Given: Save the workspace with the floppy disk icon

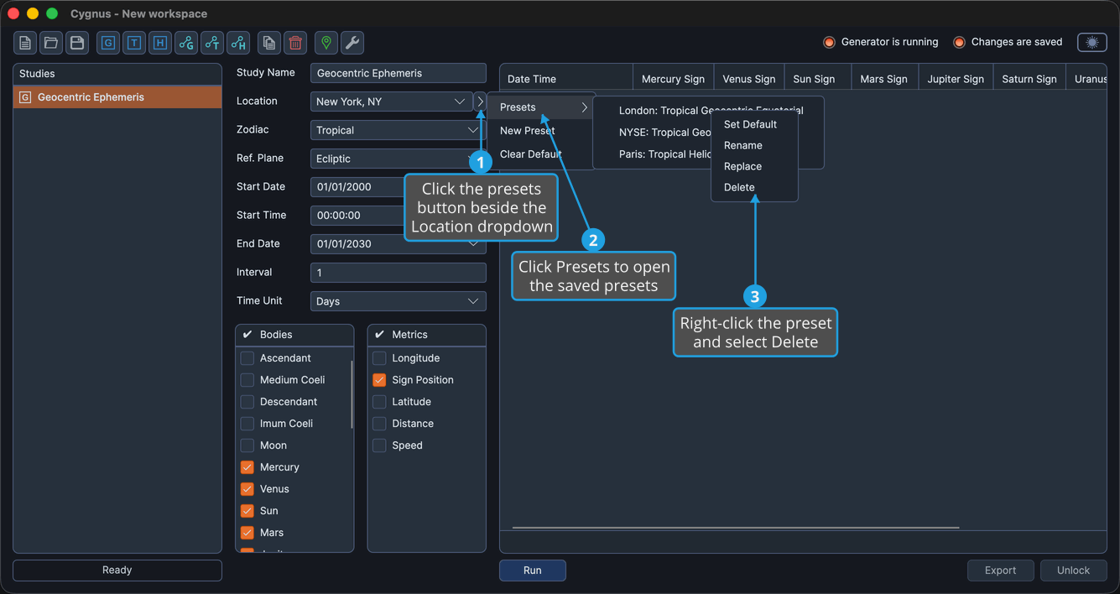Looking at the screenshot, I should [x=77, y=43].
